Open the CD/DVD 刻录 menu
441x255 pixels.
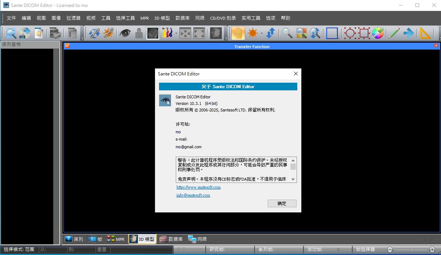pos(223,18)
